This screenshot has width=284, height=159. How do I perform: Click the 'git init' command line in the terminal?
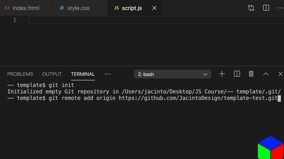(40, 85)
